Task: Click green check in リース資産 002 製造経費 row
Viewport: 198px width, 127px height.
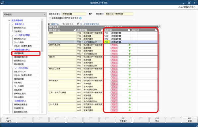Action: 129,107
